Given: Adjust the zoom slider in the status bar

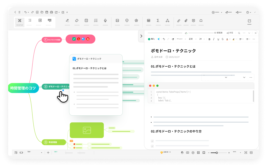Looking at the screenshot, I should click(x=216, y=153).
